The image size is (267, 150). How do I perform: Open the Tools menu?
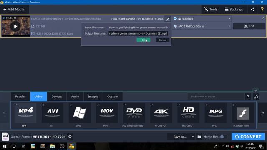211,9
